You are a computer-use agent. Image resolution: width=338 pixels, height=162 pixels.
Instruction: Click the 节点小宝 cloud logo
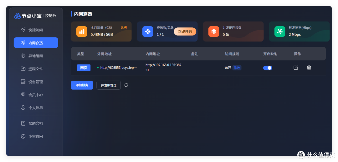click(x=18, y=16)
